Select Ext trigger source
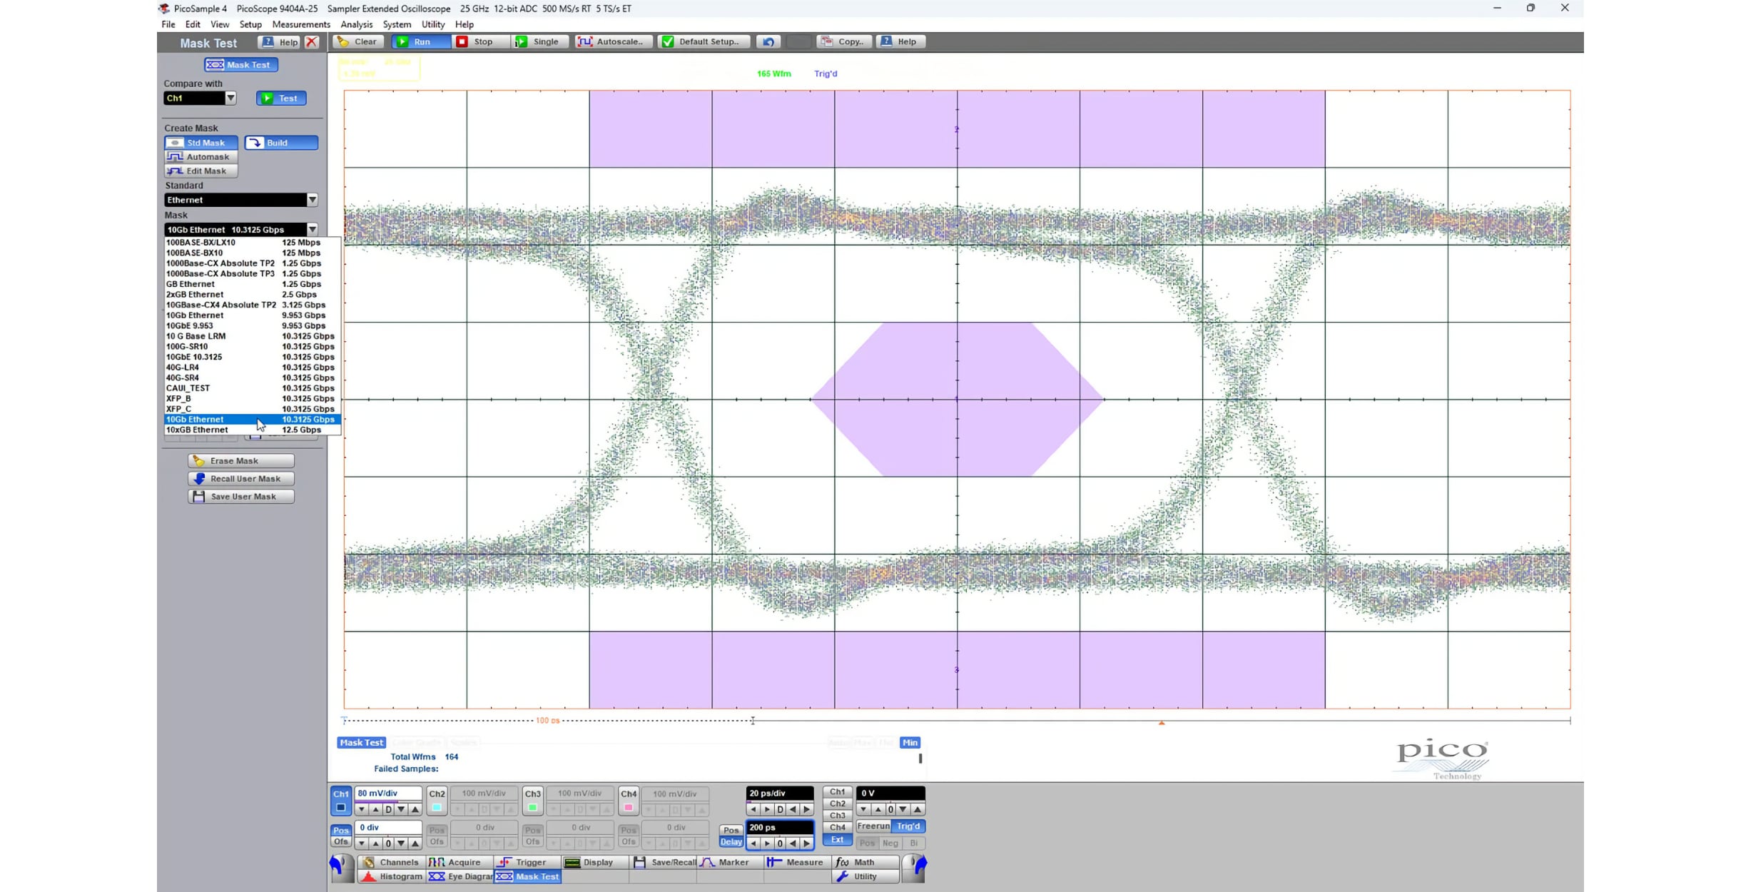The width and height of the screenshot is (1741, 892). point(837,840)
